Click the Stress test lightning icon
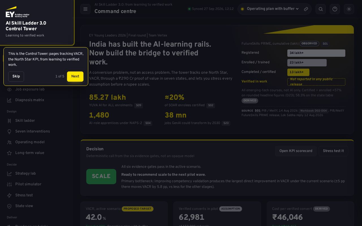This screenshot has height=226, width=362. (x=9, y=195)
